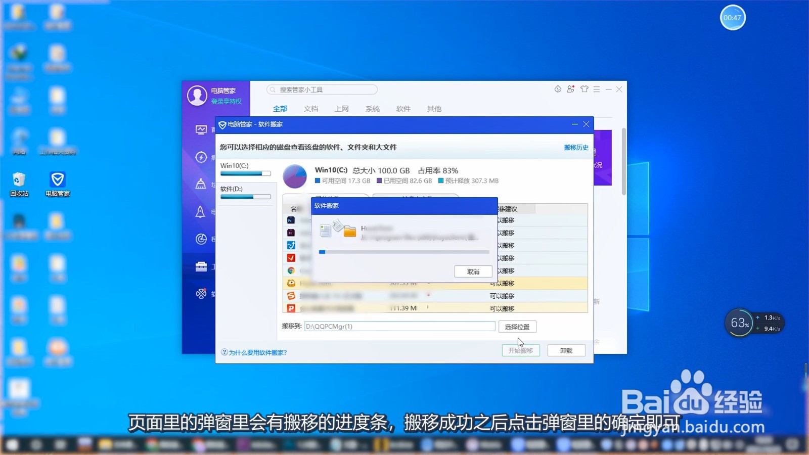Image resolution: width=809 pixels, height=455 pixels.
Task: Switch to the 全部 tab
Action: (280, 109)
